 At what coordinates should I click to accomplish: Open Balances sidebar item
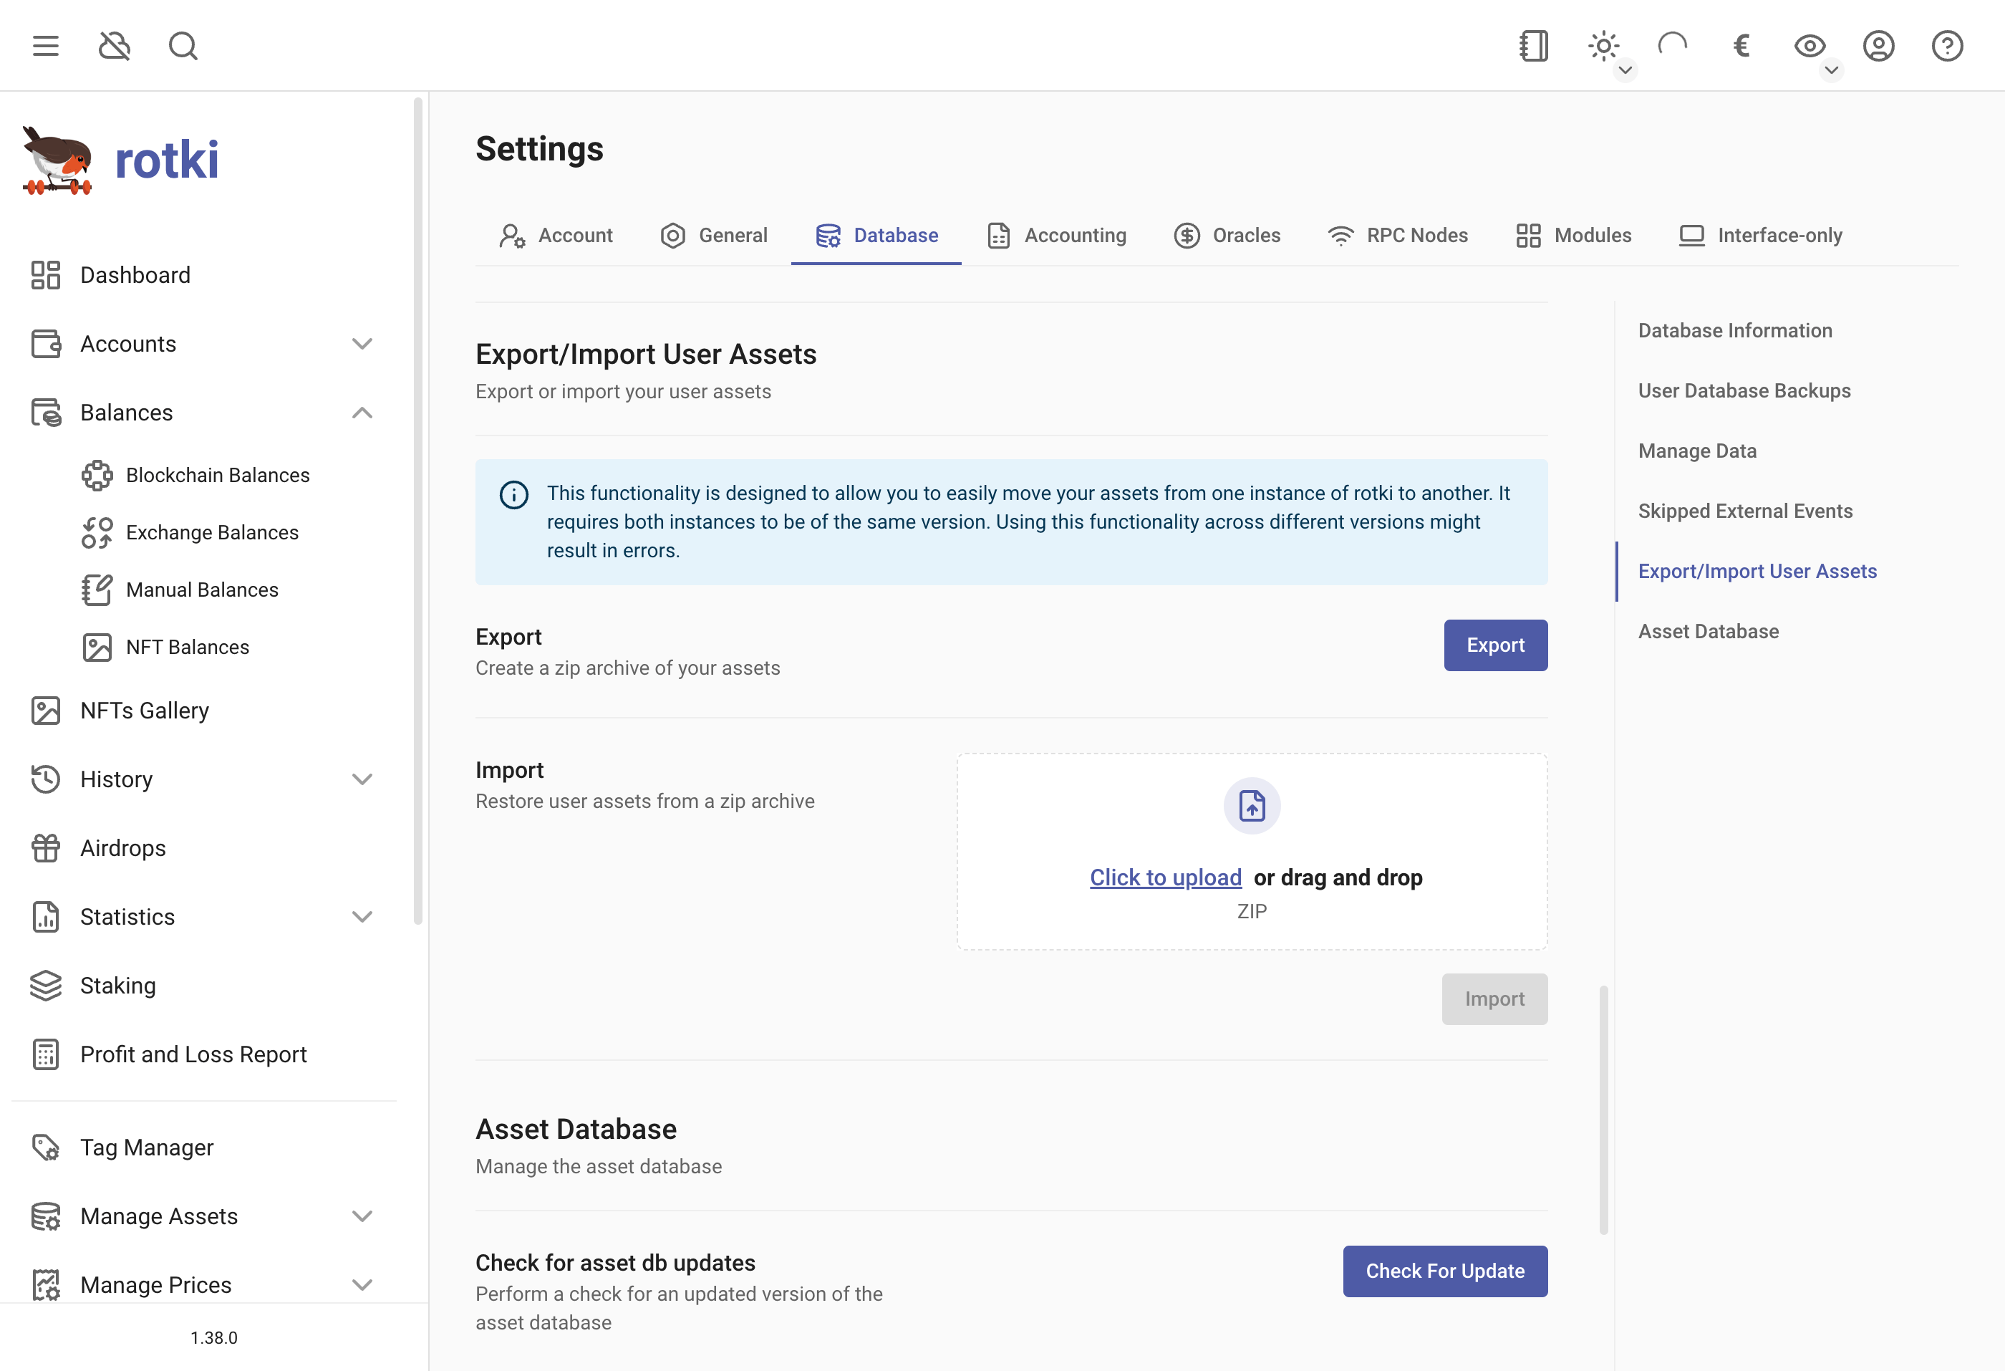click(205, 413)
